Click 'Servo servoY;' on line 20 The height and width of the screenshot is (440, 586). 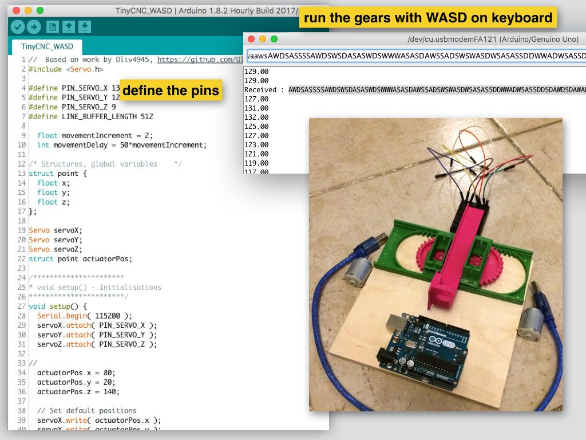[x=56, y=240]
